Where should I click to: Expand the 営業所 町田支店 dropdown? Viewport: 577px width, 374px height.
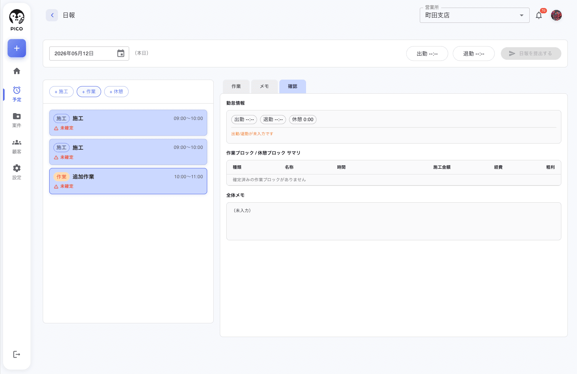coord(474,15)
